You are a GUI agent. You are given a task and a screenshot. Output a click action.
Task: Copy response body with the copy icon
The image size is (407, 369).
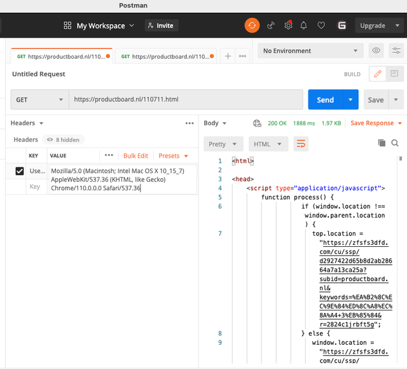[x=382, y=143]
